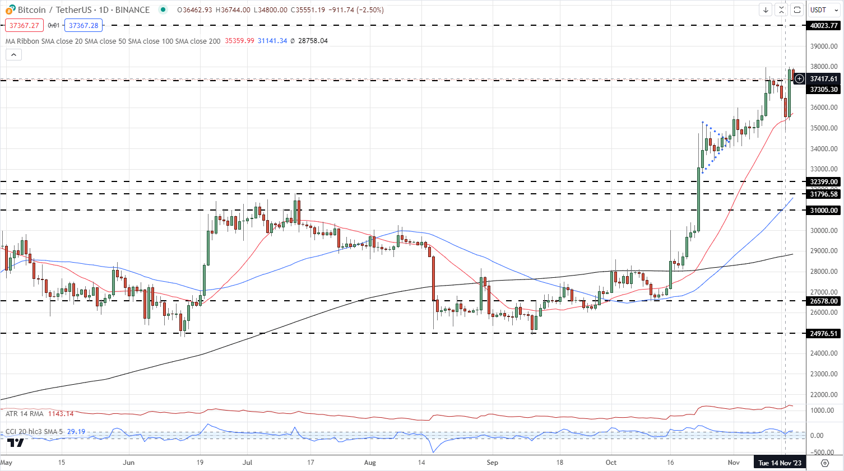
Task: Click the blue SMA value 31141.34
Action: point(272,41)
